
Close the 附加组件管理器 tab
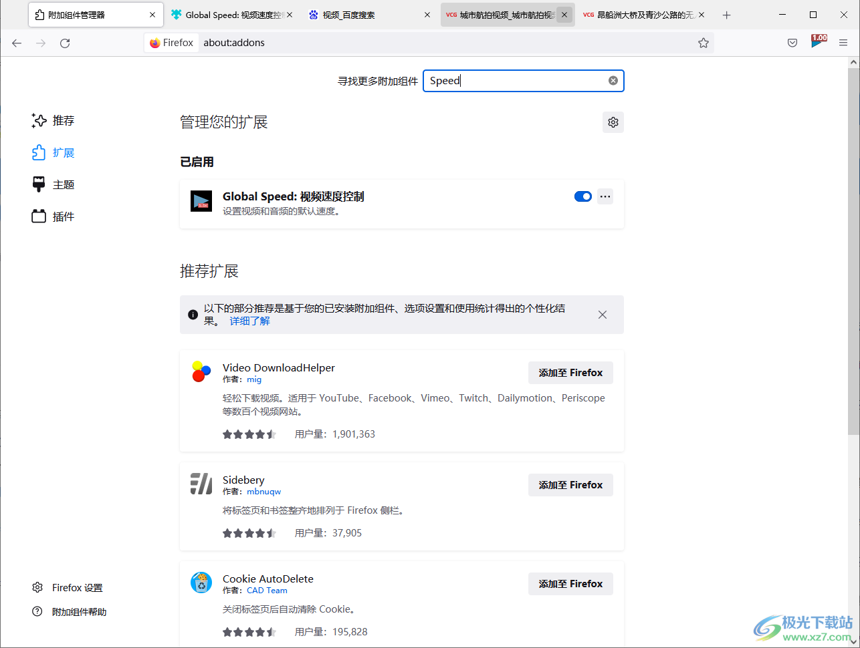click(152, 15)
